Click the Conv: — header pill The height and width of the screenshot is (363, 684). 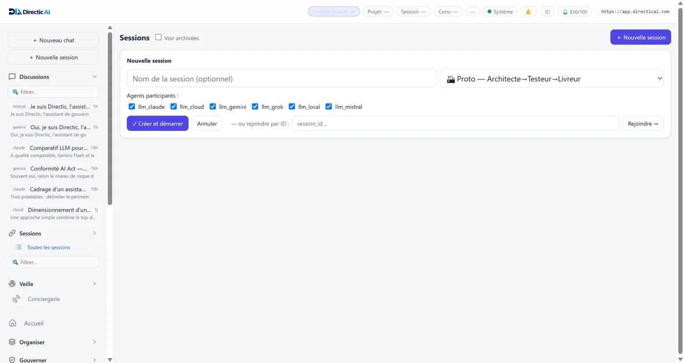[x=448, y=11]
